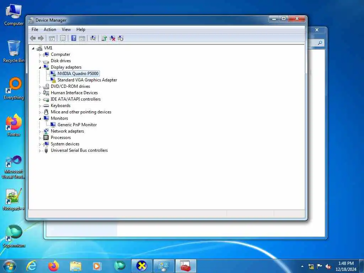Image resolution: width=364 pixels, height=273 pixels.
Task: Click the mouse icon for Mice and other pointing devices
Action: click(x=46, y=112)
